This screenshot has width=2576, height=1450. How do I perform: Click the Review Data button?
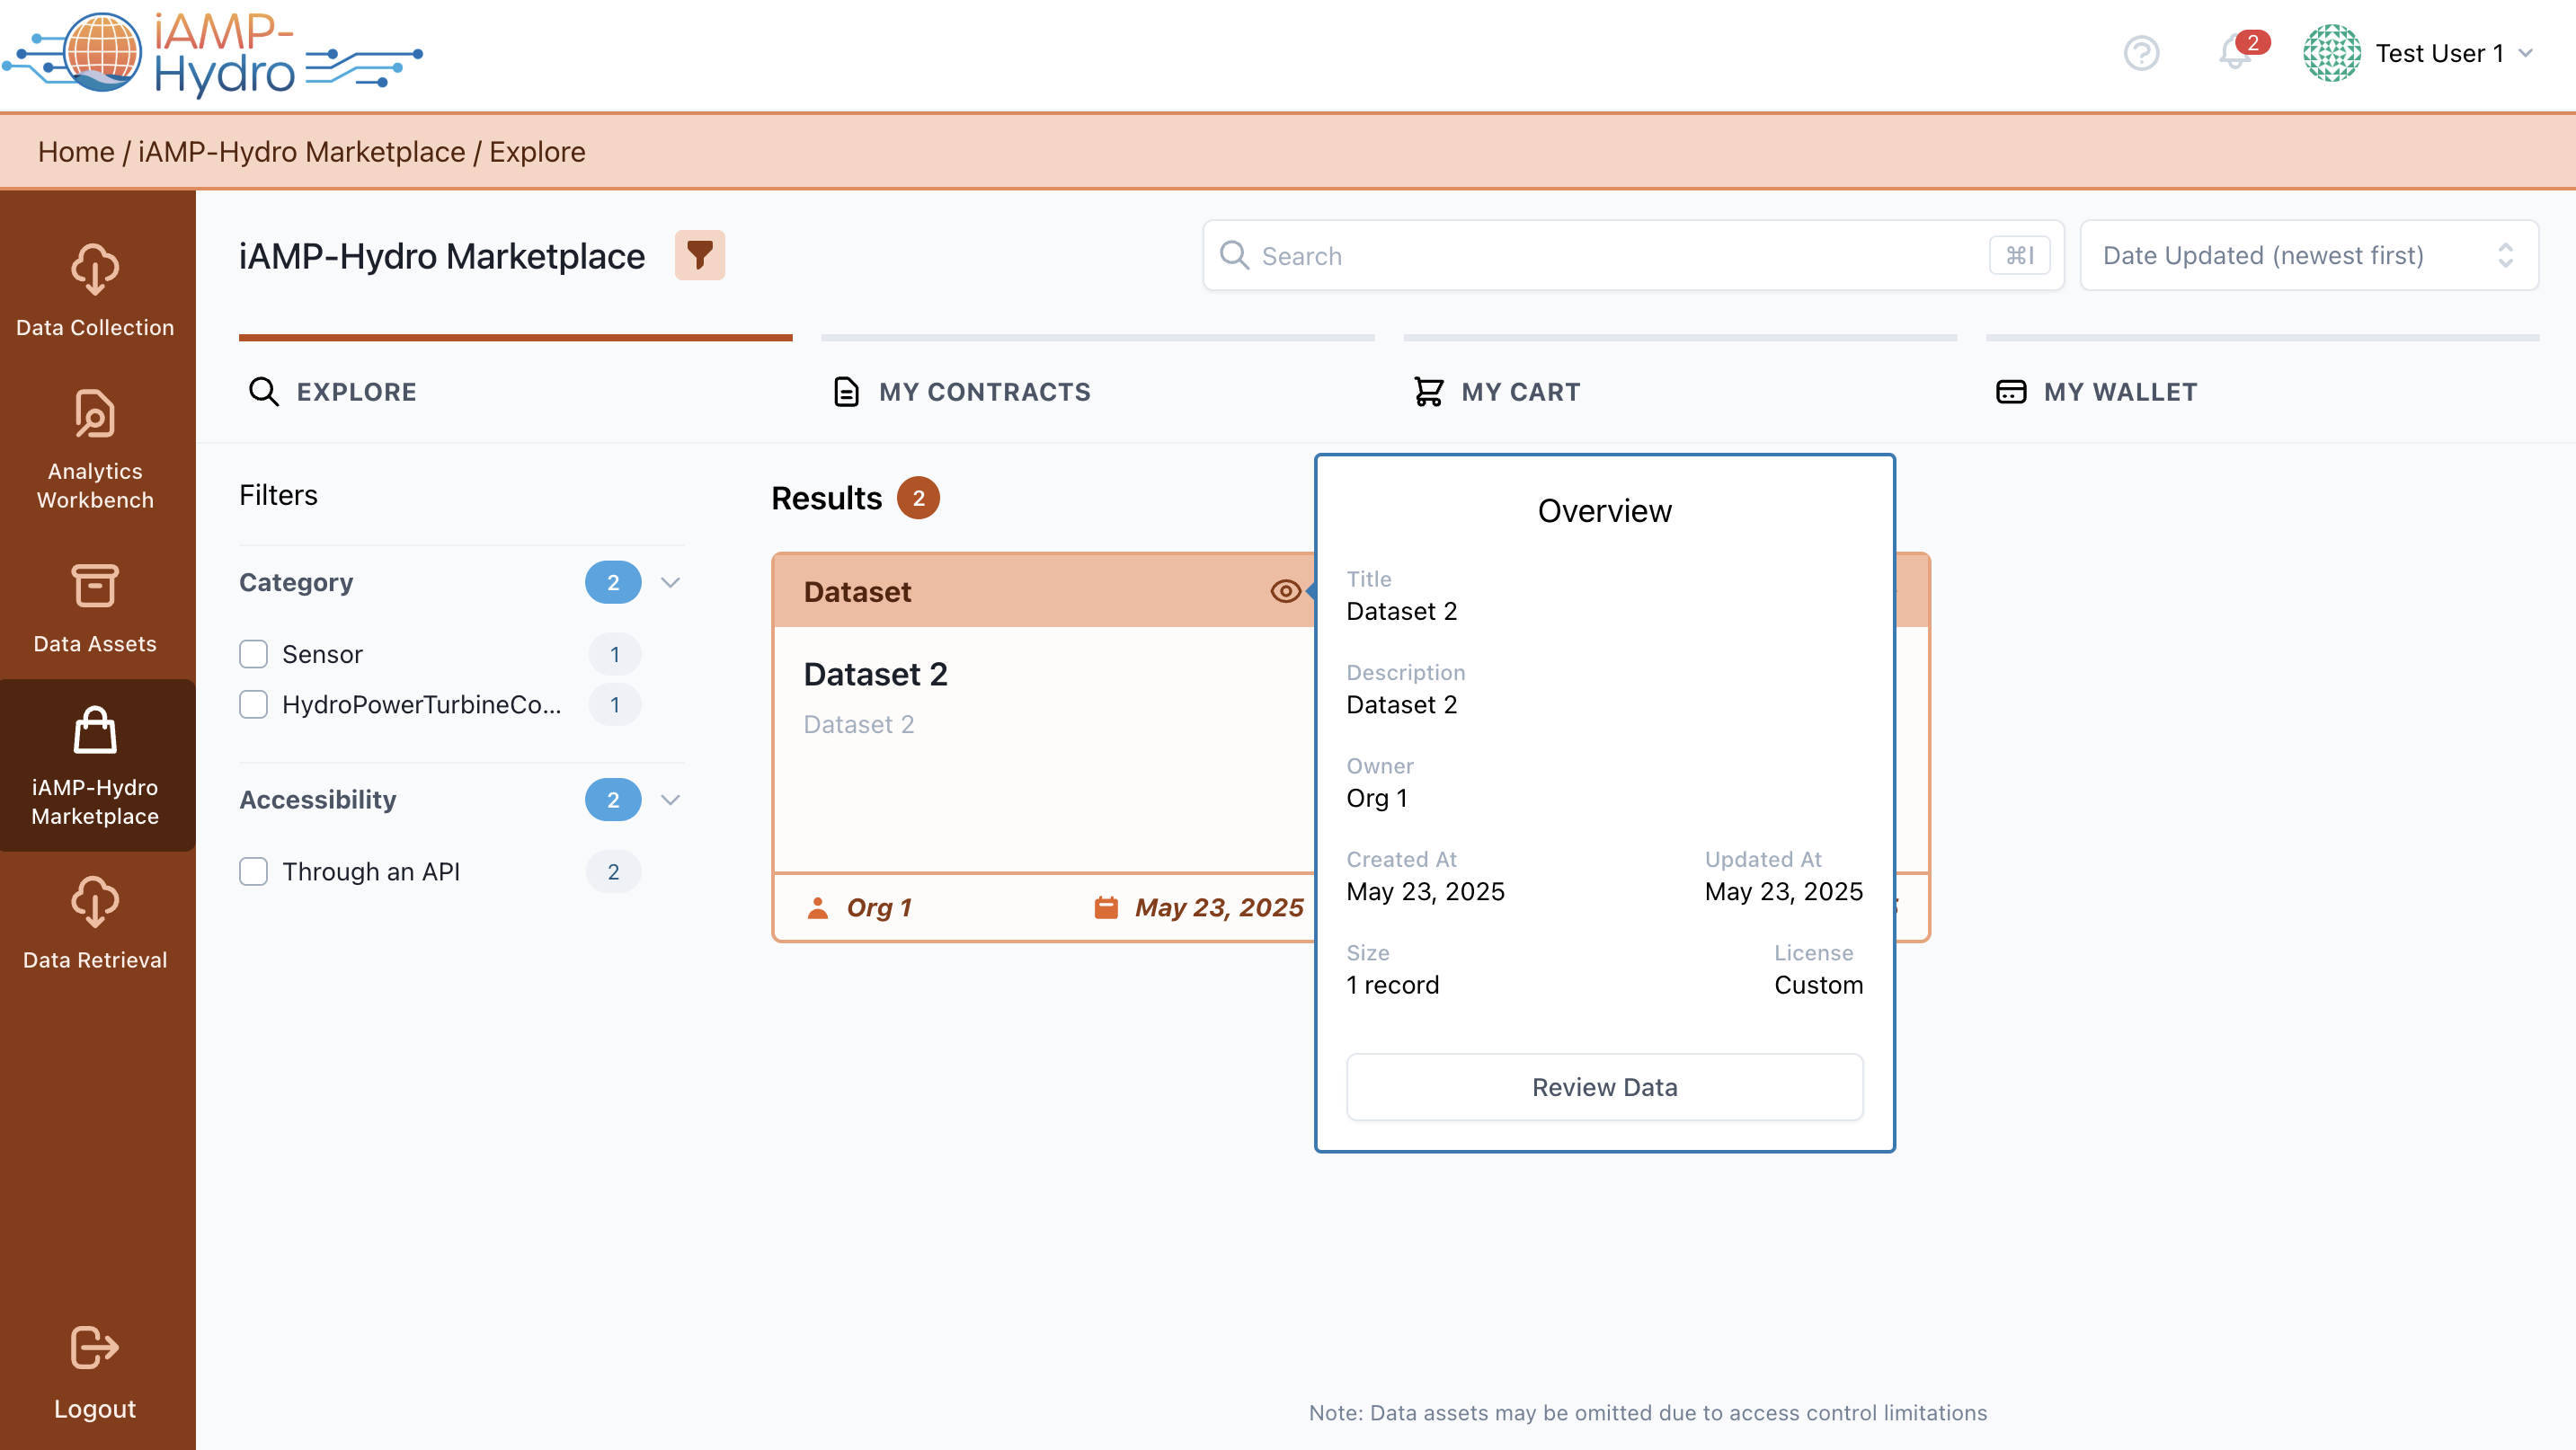(1604, 1087)
